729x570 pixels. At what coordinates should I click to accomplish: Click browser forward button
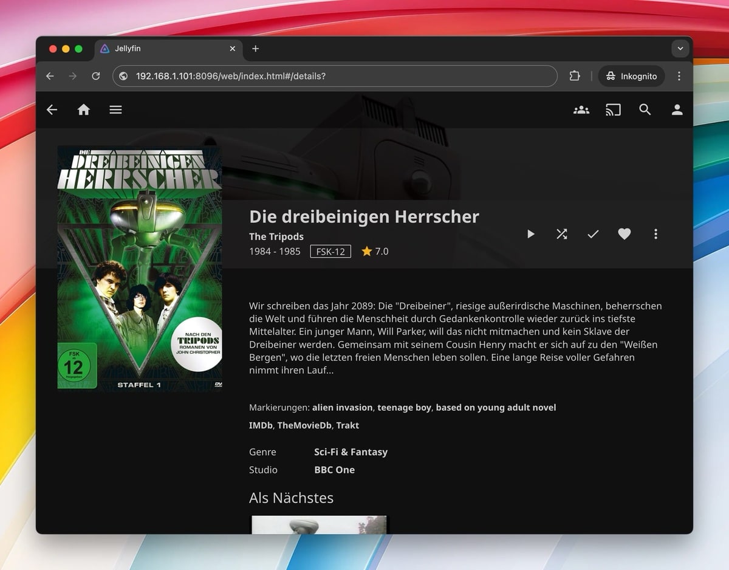pyautogui.click(x=73, y=76)
